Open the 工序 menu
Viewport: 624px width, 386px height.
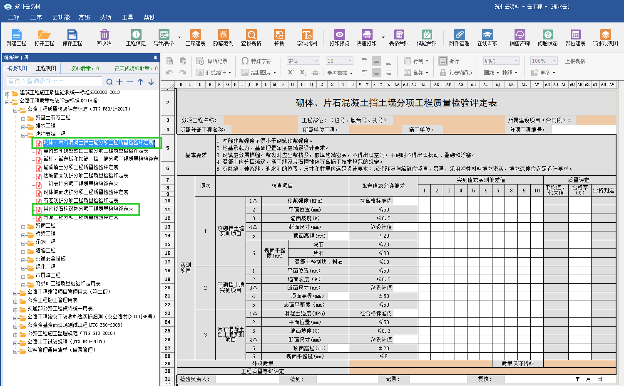(36, 17)
